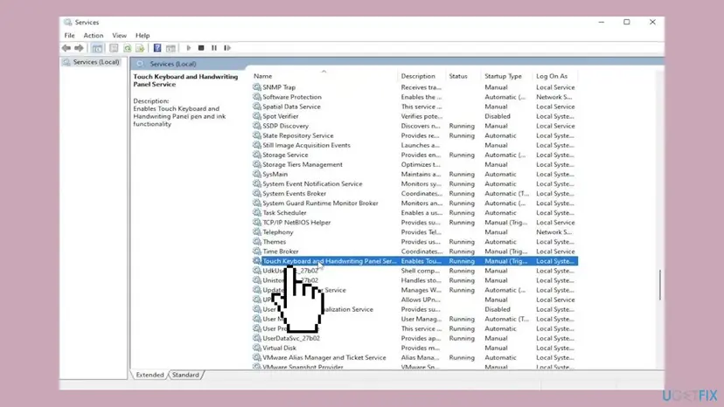
Task: Click the Virtual Disk service gear icon
Action: 257,348
